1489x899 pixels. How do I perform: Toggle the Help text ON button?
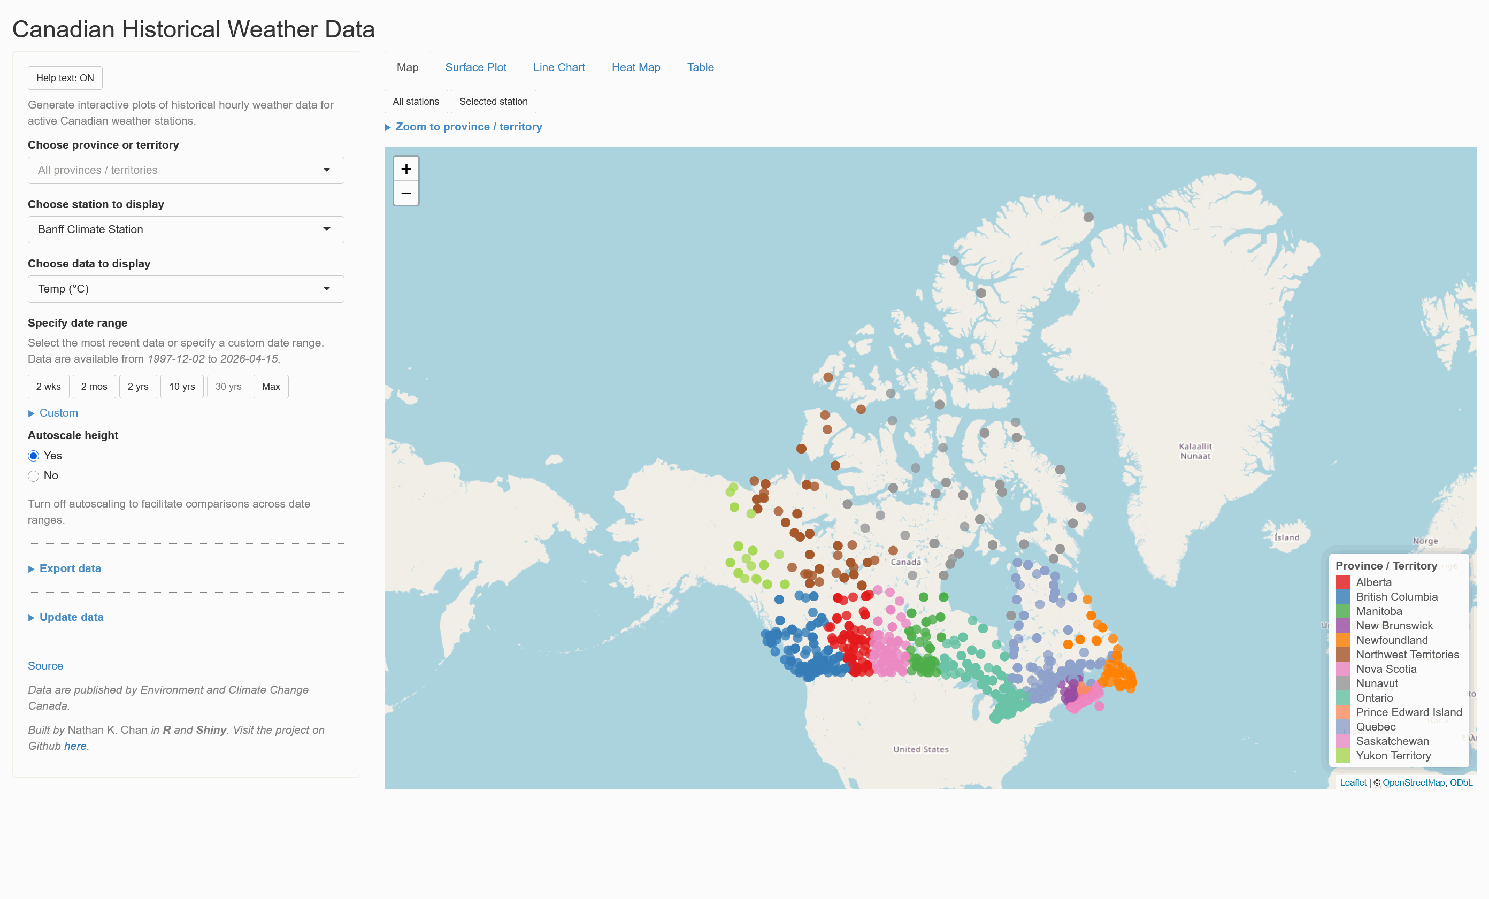[65, 78]
